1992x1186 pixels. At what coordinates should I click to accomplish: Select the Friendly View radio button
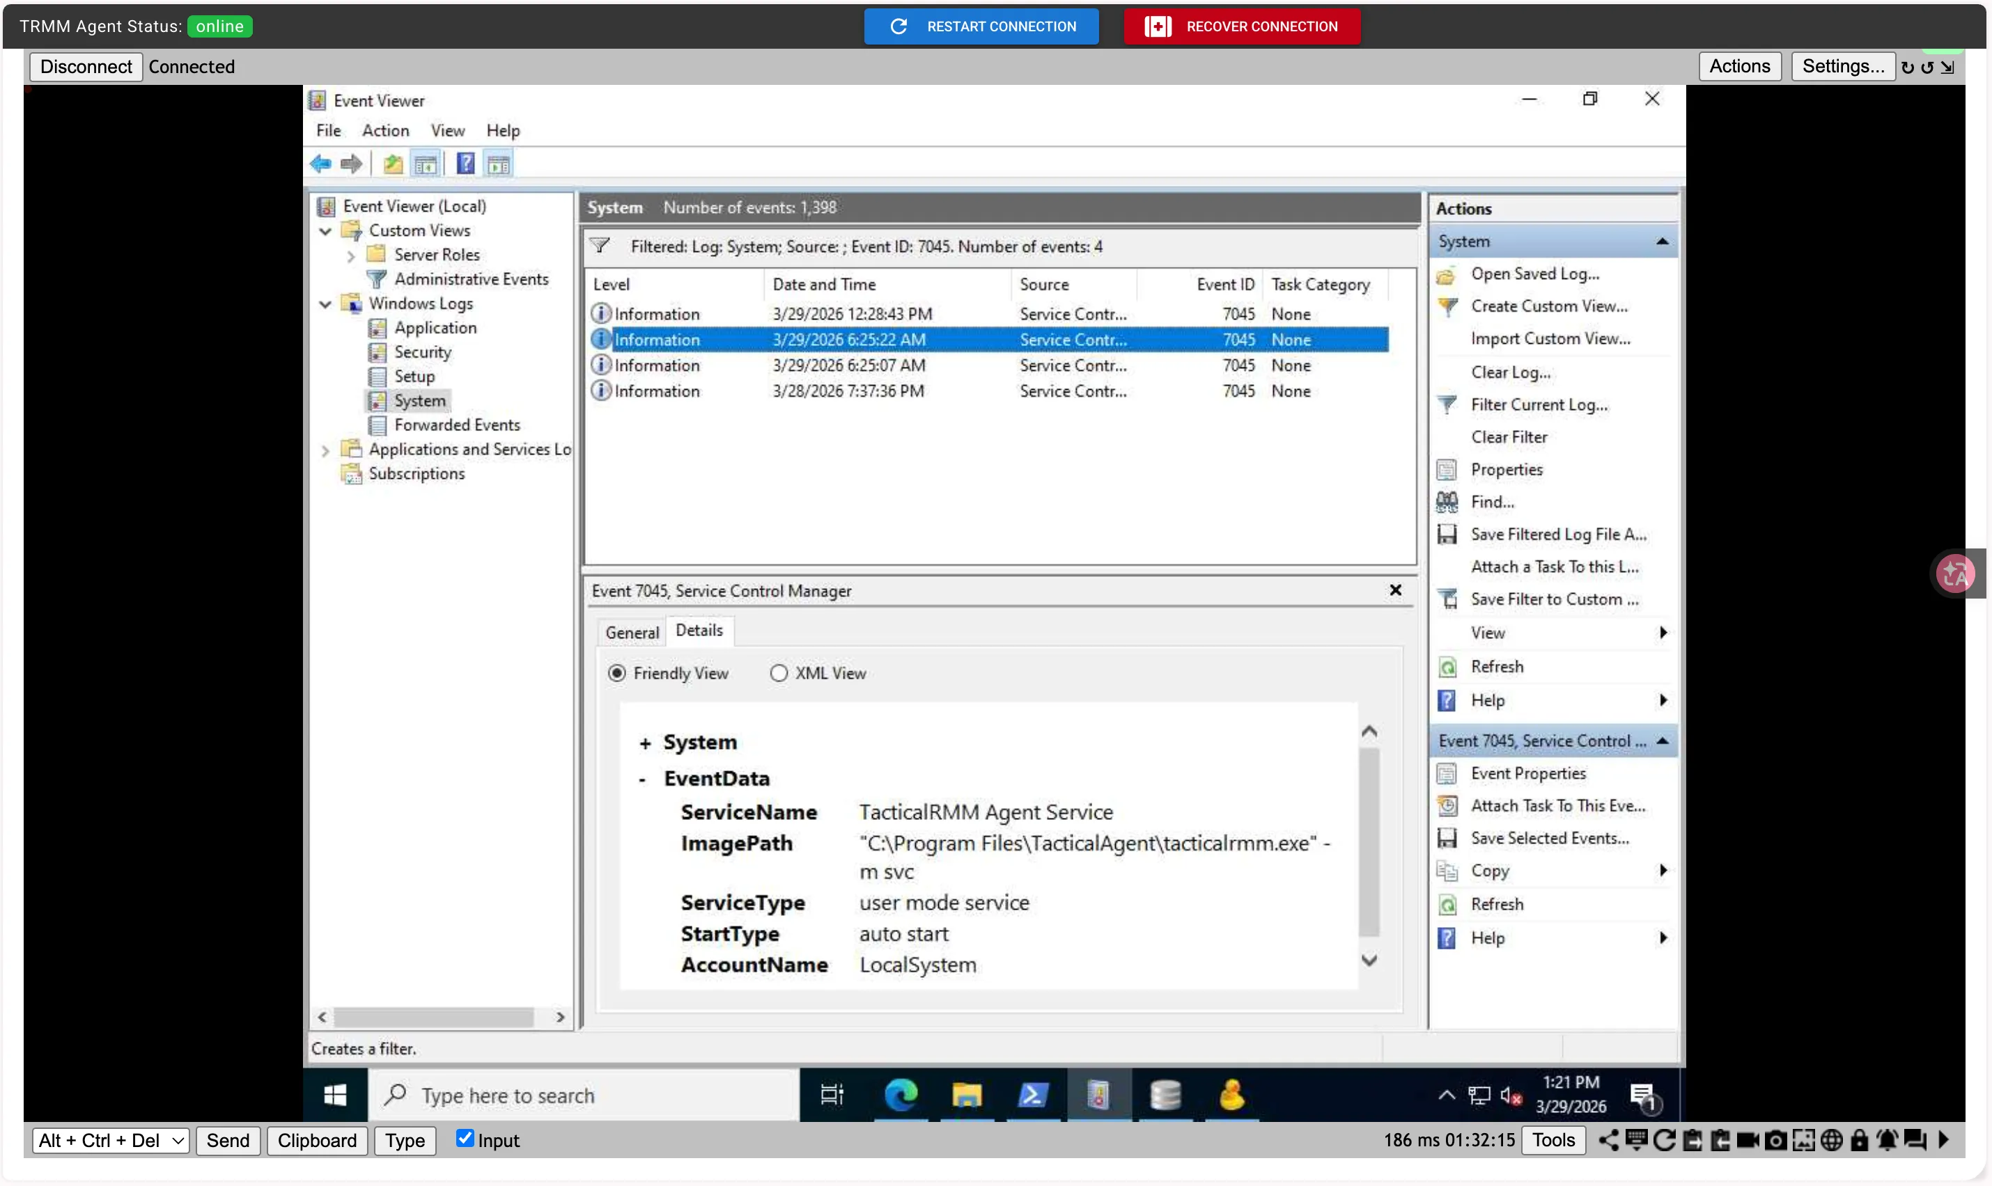pos(616,673)
